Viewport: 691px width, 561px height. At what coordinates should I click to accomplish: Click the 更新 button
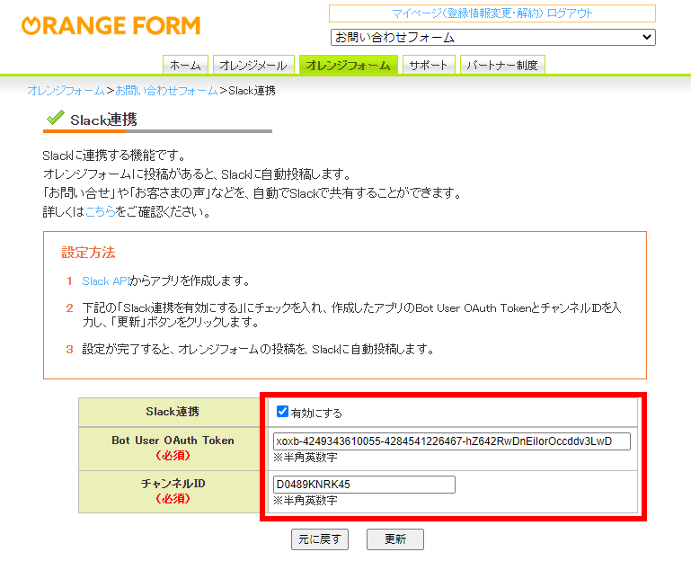click(x=395, y=539)
